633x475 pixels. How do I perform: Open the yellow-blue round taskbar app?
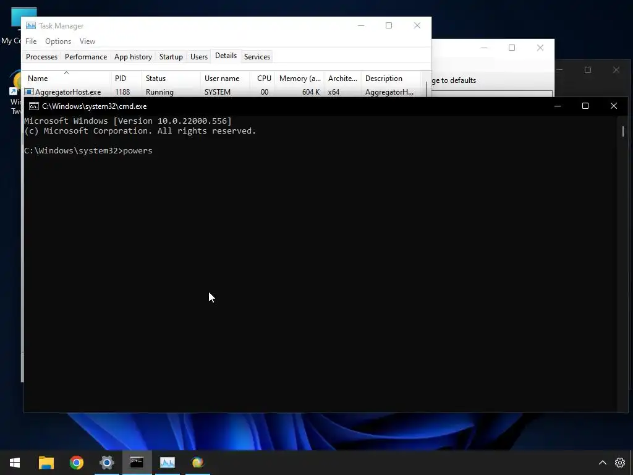[197, 463]
